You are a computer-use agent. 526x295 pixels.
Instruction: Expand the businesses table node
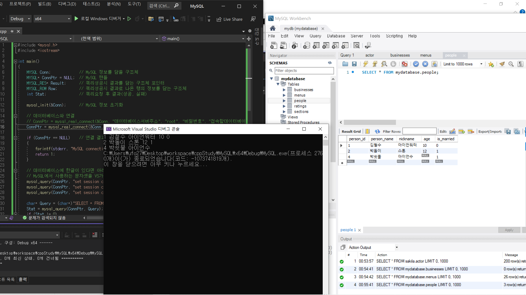(284, 90)
